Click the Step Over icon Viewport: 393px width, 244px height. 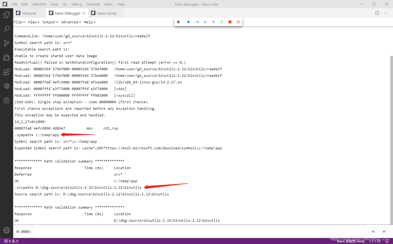click(x=197, y=22)
